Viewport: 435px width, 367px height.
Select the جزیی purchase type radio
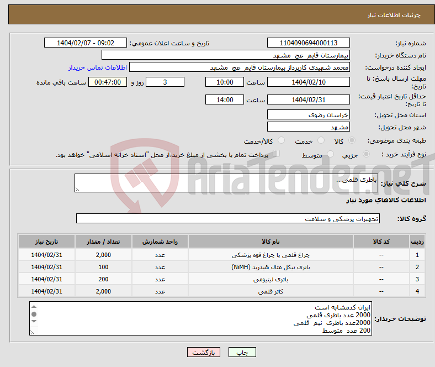tap(366, 154)
